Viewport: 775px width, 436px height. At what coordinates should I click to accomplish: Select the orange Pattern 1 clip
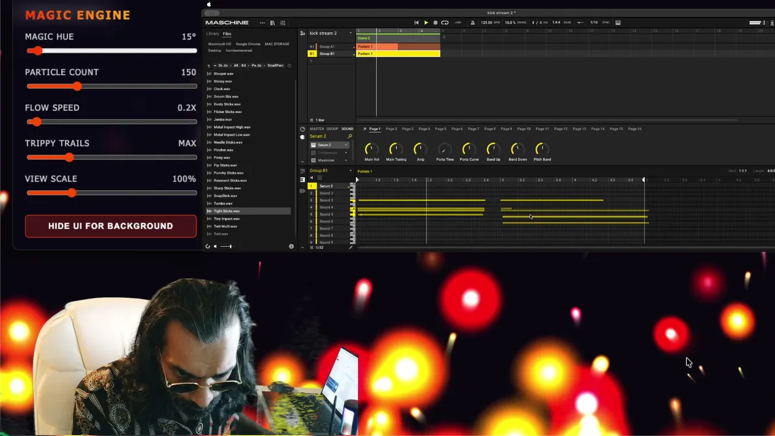(398, 47)
